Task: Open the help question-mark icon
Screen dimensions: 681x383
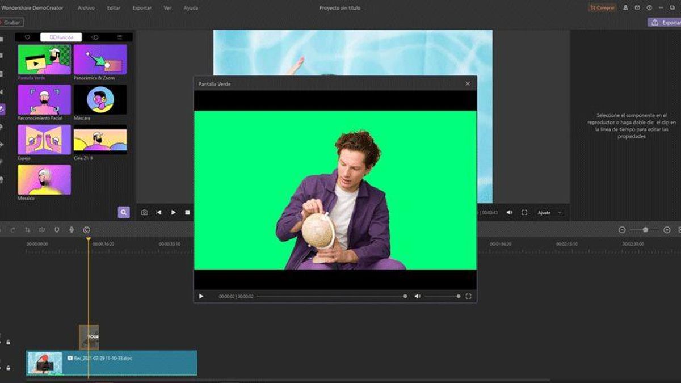Action: [x=649, y=8]
